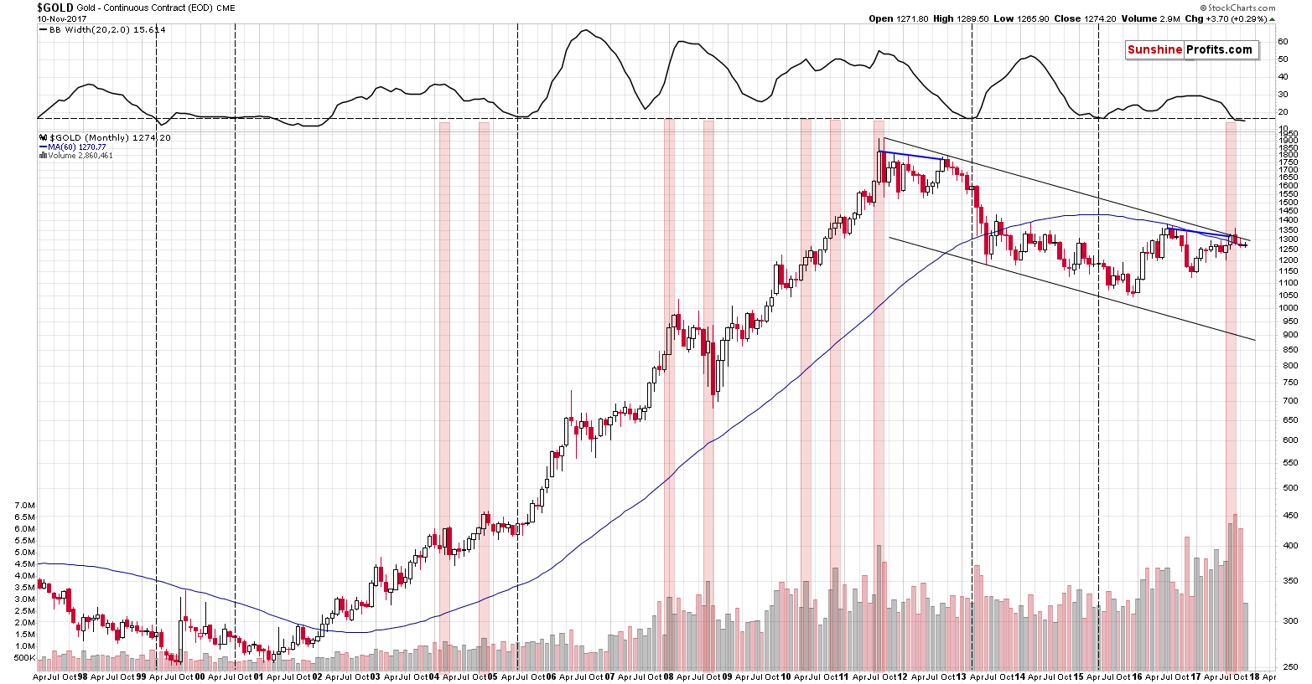The image size is (1312, 684).
Task: Click the green up-arrow beside Chg
Action: 1272,19
